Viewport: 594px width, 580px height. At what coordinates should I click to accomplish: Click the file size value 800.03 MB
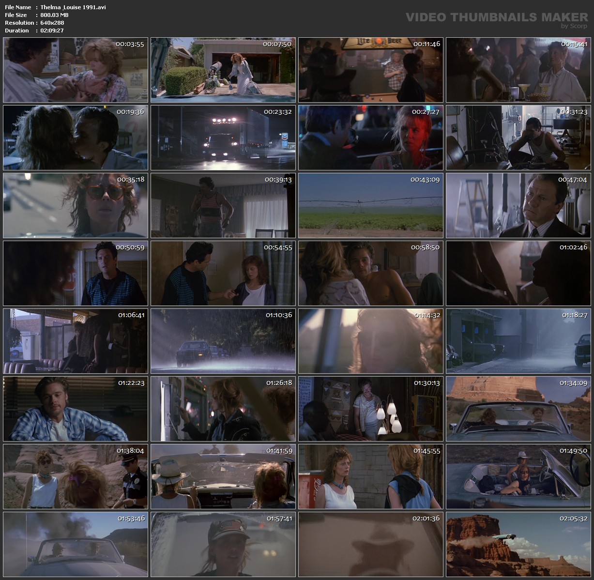click(x=55, y=15)
